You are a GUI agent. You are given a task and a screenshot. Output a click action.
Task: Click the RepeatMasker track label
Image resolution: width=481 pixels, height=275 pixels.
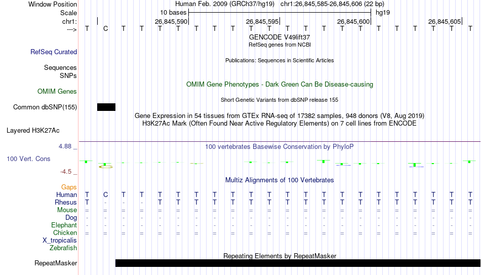pos(56,263)
